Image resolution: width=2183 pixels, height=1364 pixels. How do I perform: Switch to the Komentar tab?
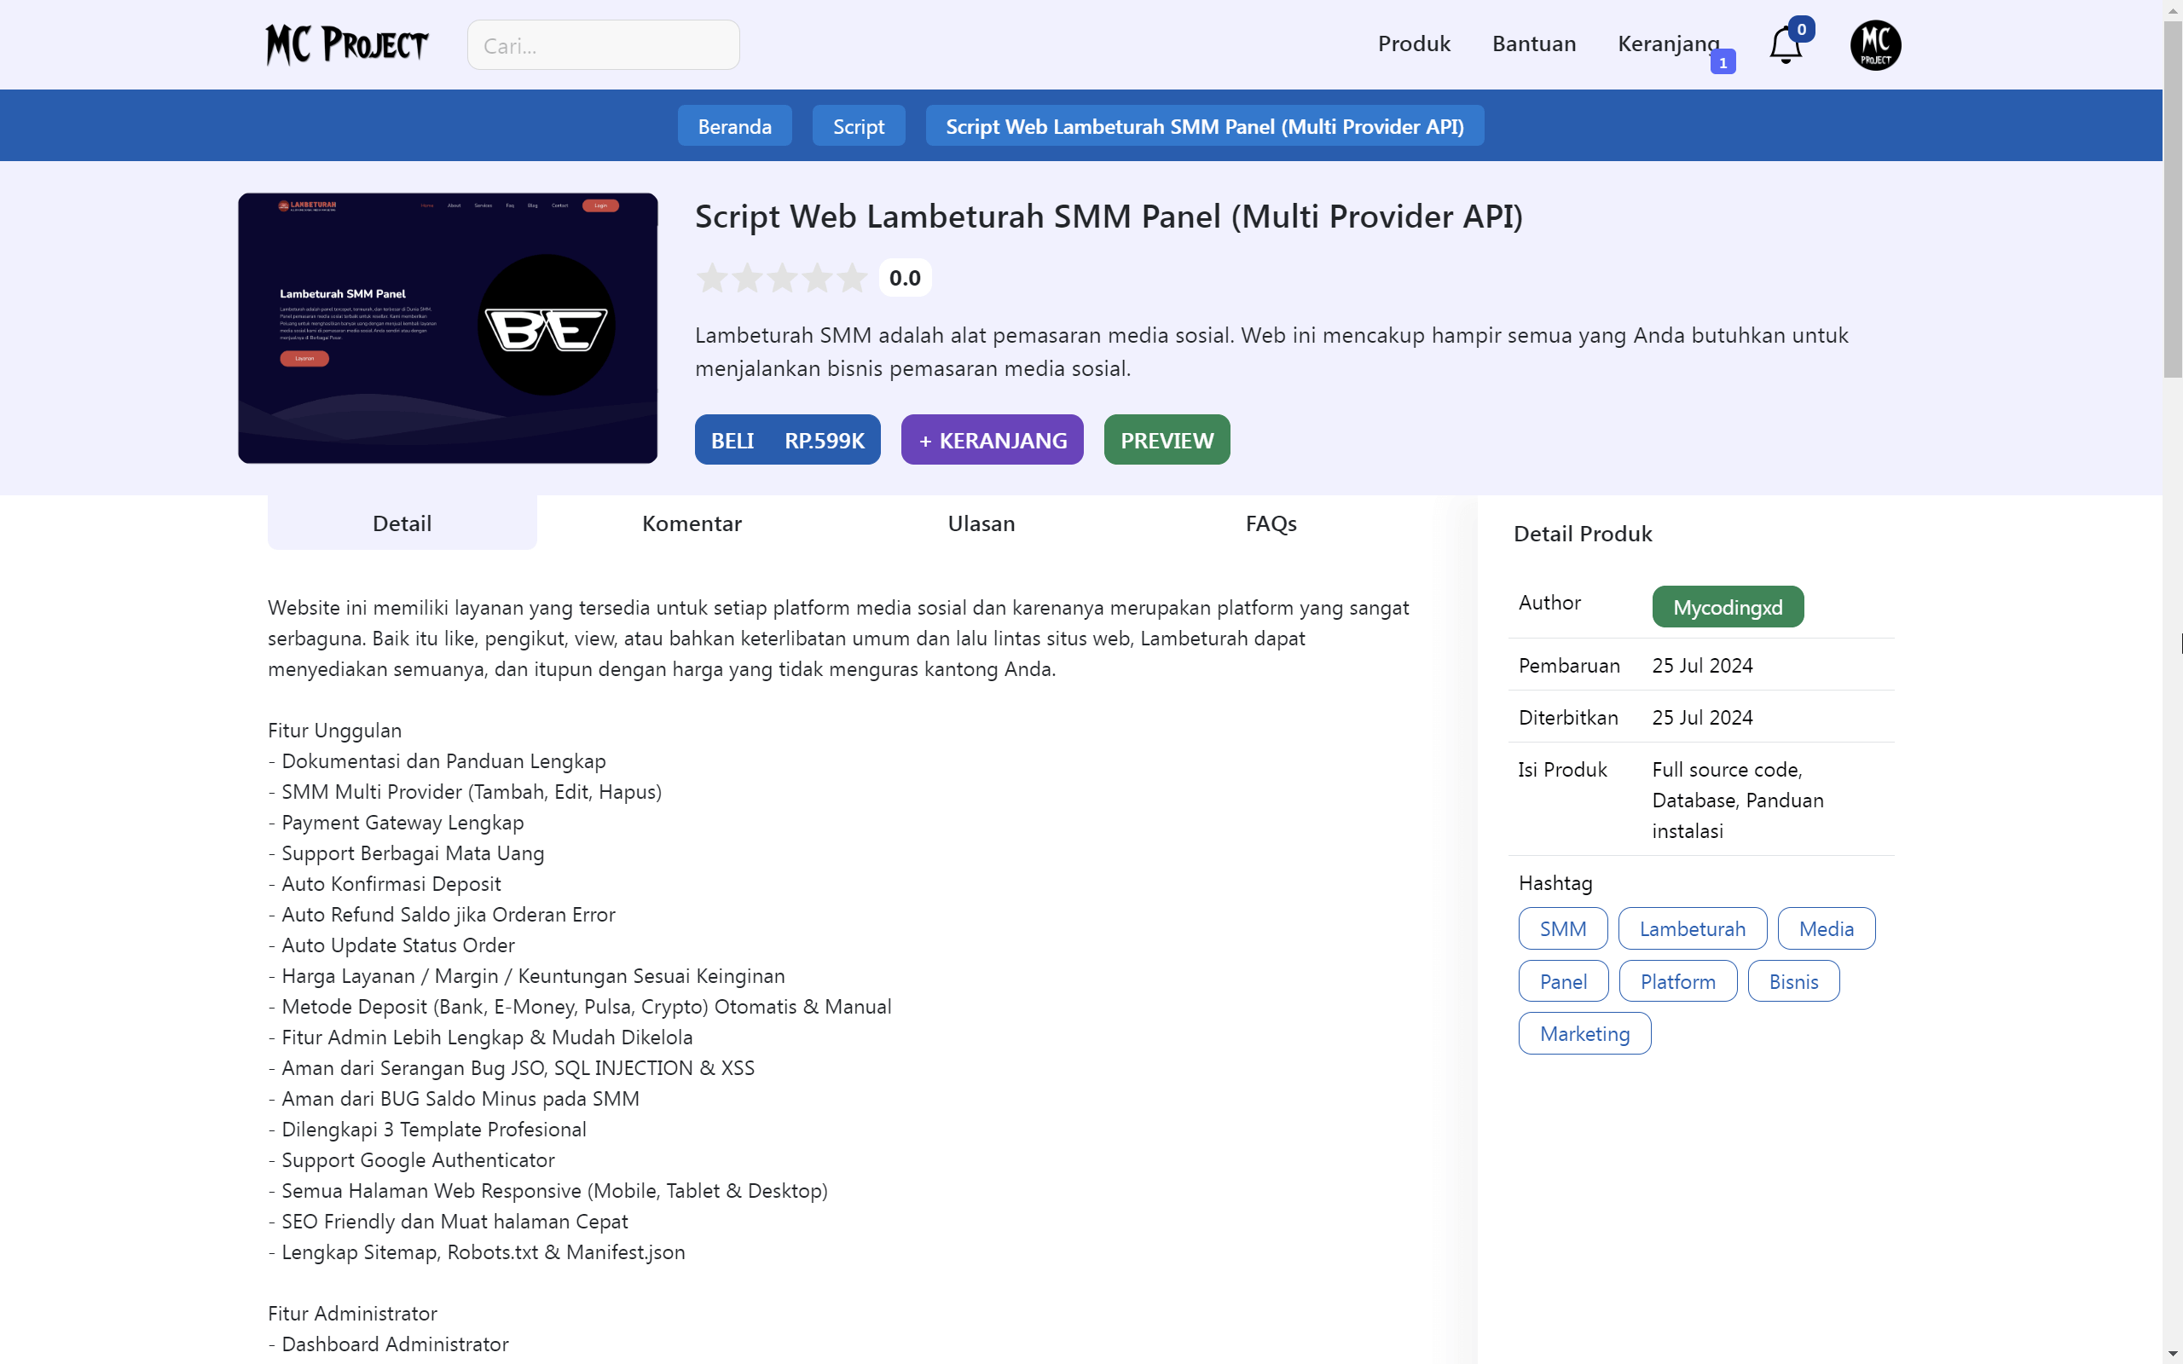click(x=691, y=523)
